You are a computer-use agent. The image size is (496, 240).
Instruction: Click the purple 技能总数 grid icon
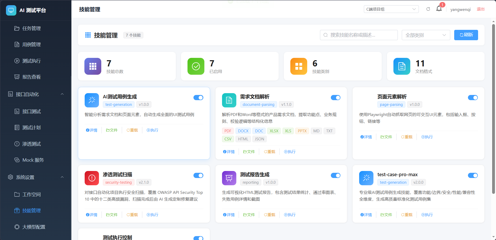(93, 66)
